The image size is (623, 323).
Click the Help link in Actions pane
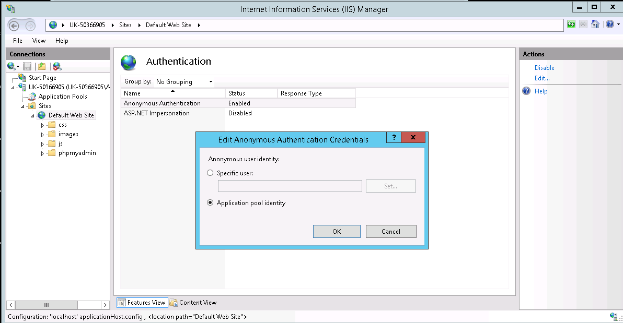coord(541,91)
